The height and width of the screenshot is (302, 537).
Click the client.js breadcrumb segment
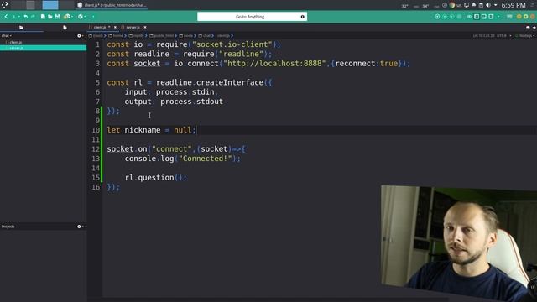(223, 35)
